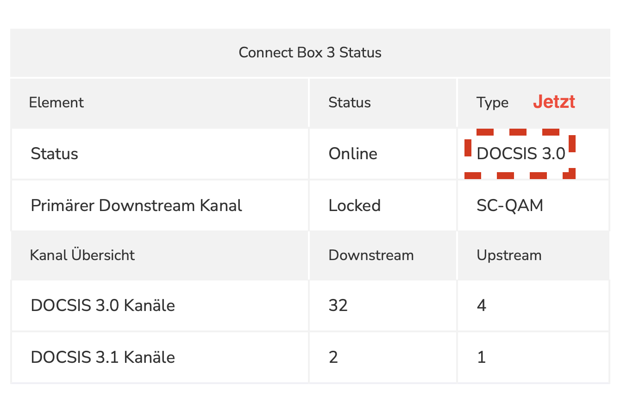
Task: Click the "Upstream" column header
Action: [x=509, y=255]
